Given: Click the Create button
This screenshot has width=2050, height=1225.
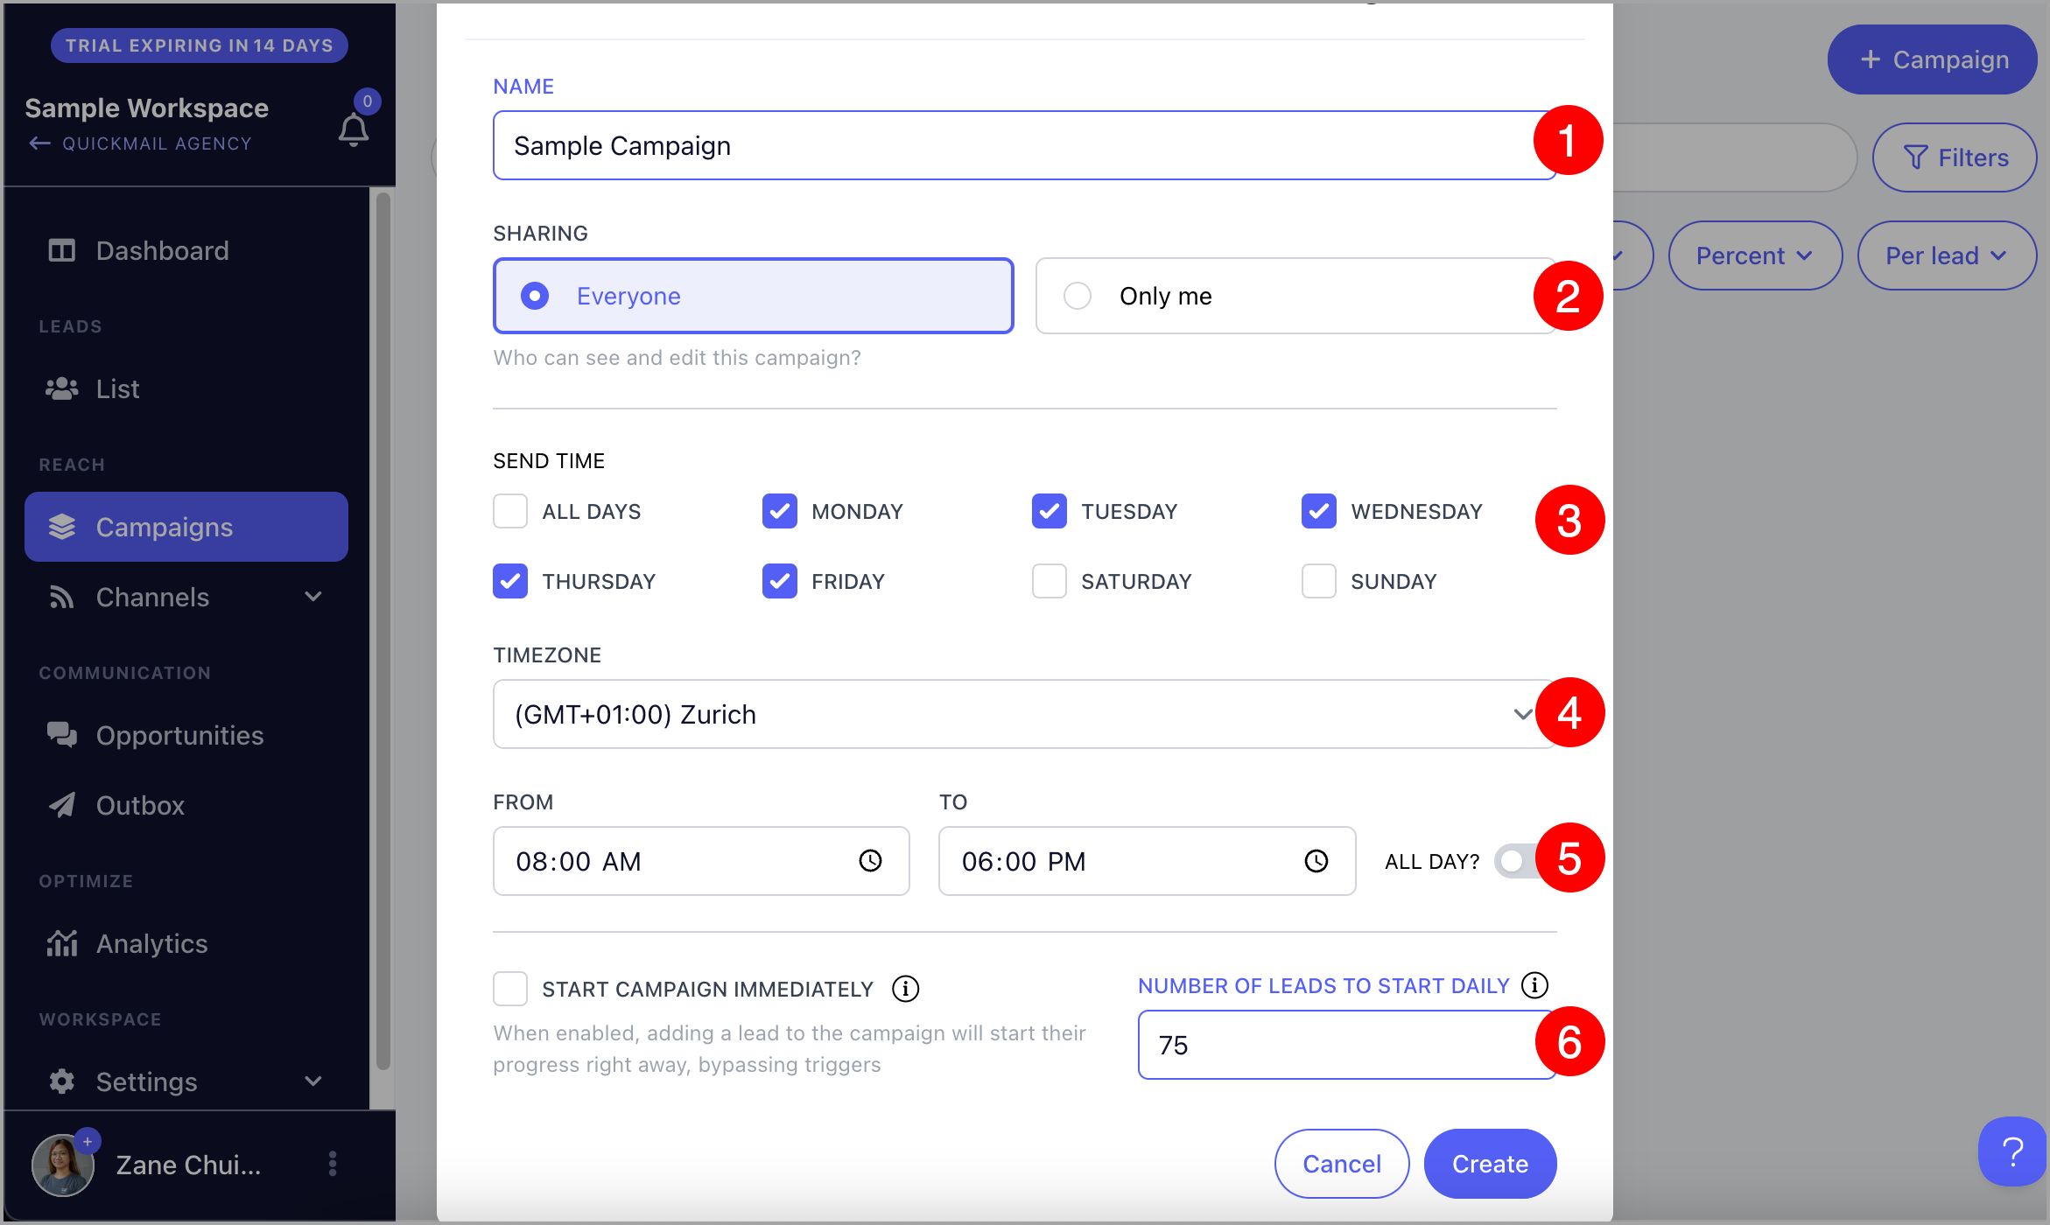Looking at the screenshot, I should click(1490, 1164).
